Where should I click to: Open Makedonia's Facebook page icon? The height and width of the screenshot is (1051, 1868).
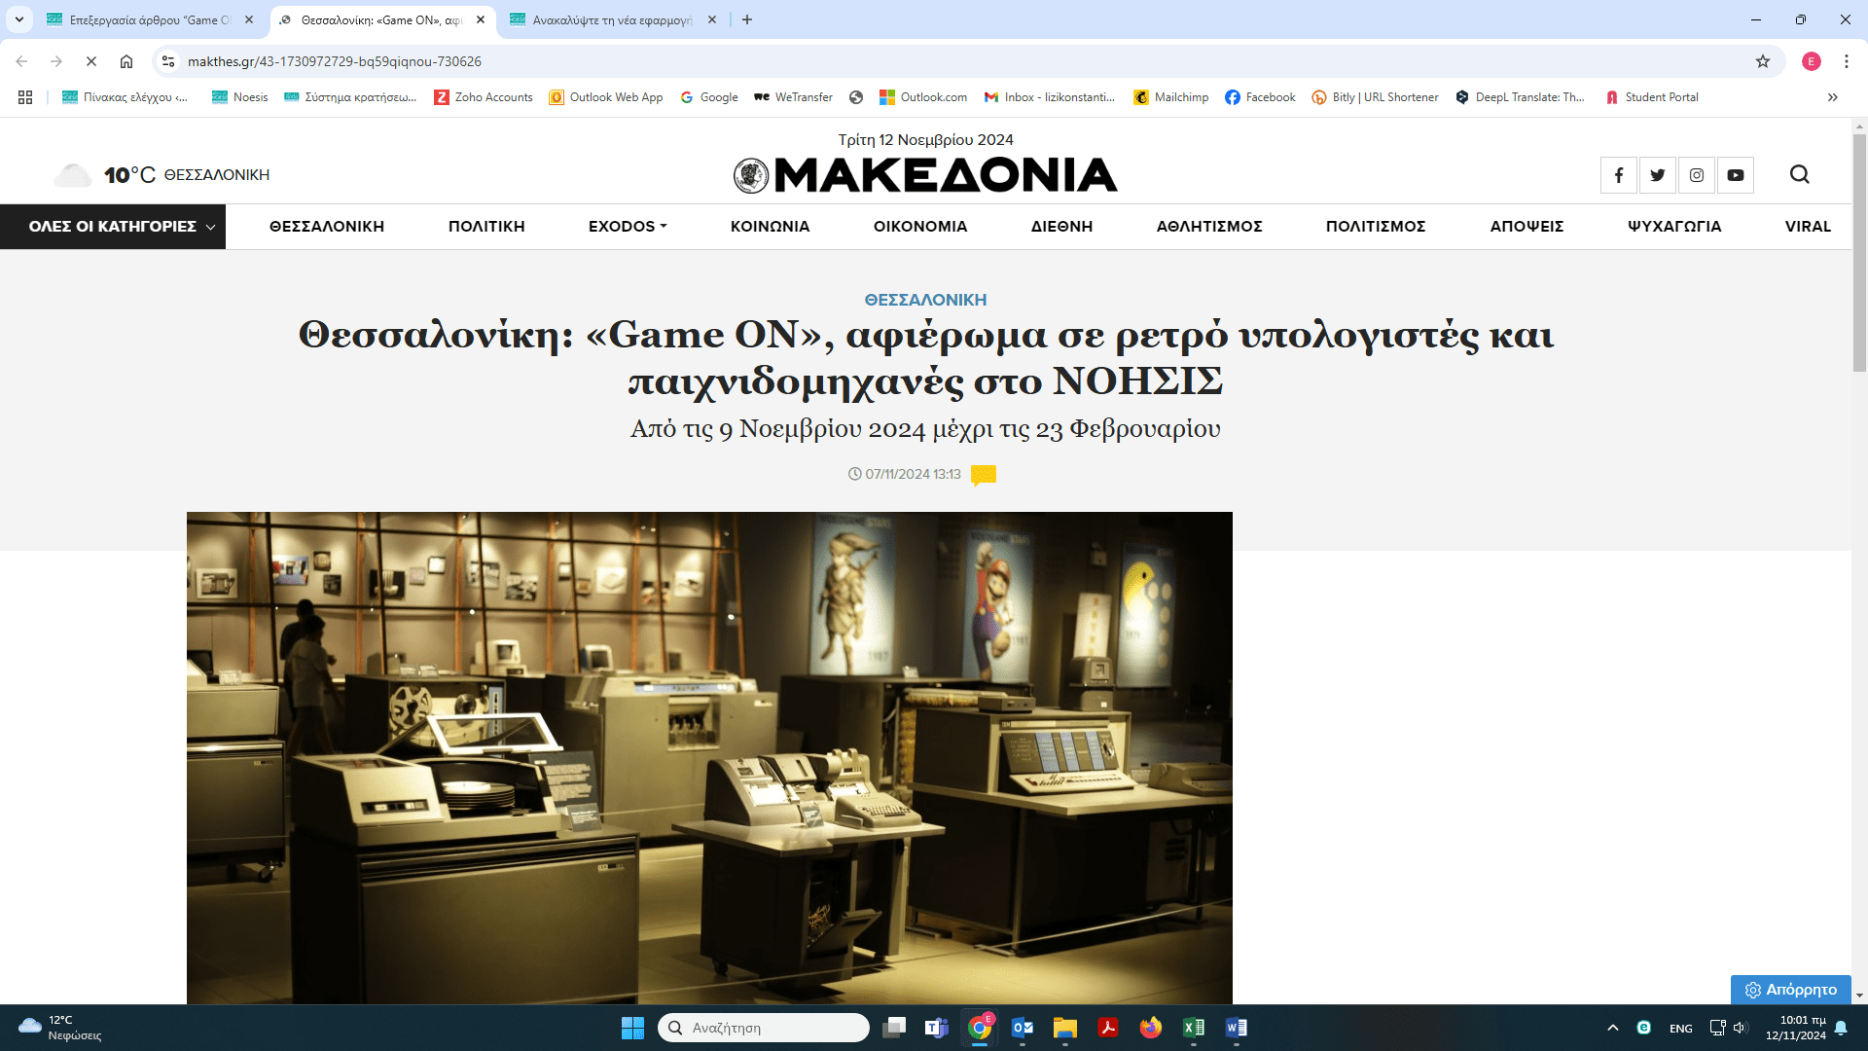coord(1619,175)
